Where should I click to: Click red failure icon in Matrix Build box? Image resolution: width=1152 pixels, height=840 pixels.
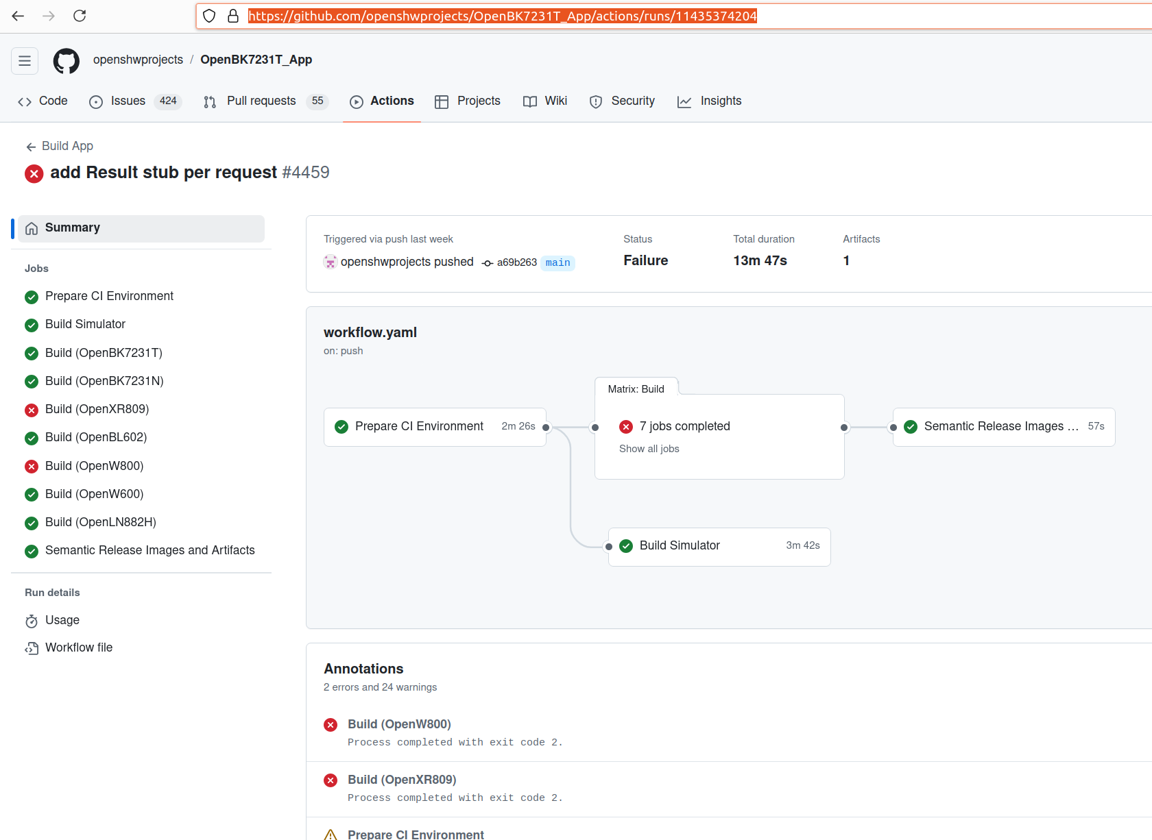pos(626,427)
